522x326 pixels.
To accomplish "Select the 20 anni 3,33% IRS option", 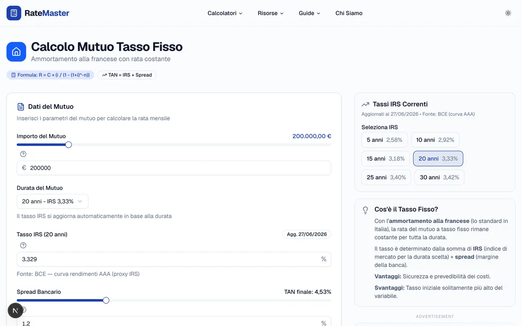I will (438, 159).
